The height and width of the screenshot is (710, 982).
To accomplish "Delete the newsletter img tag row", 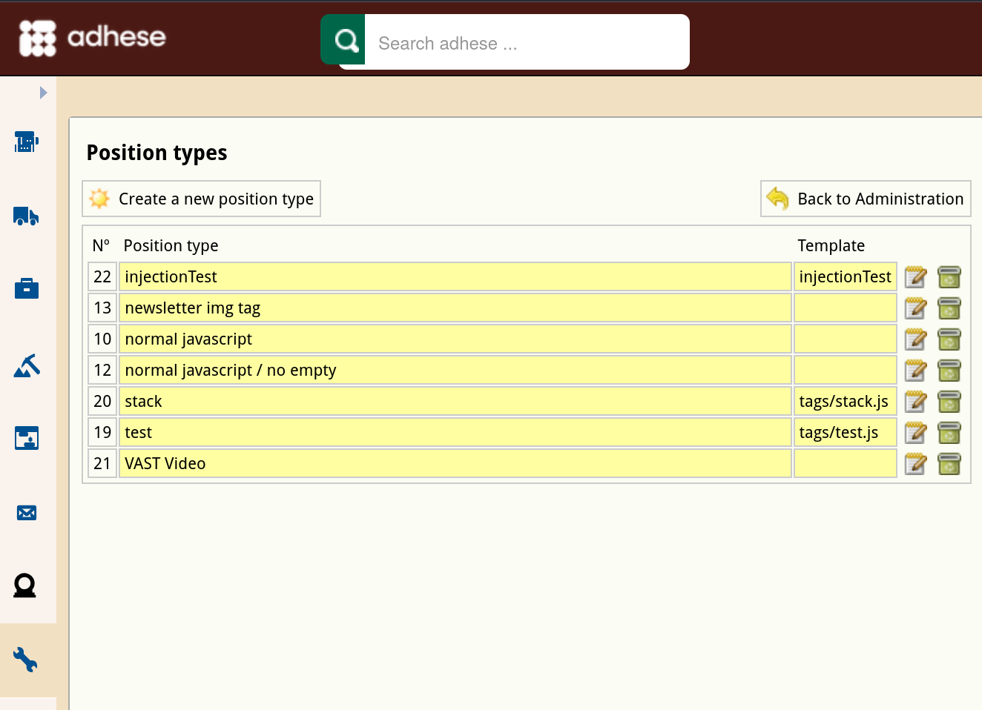I will pos(949,308).
